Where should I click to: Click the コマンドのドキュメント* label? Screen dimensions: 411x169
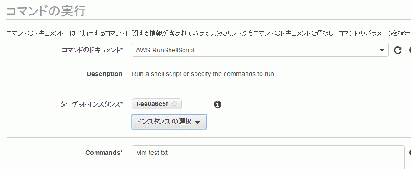[x=92, y=50]
